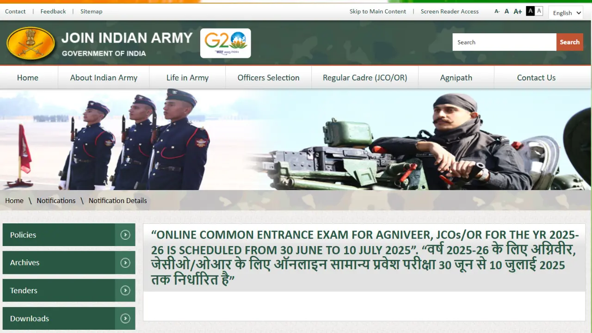
Task: Click Screen Reader Access link
Action: click(x=450, y=11)
